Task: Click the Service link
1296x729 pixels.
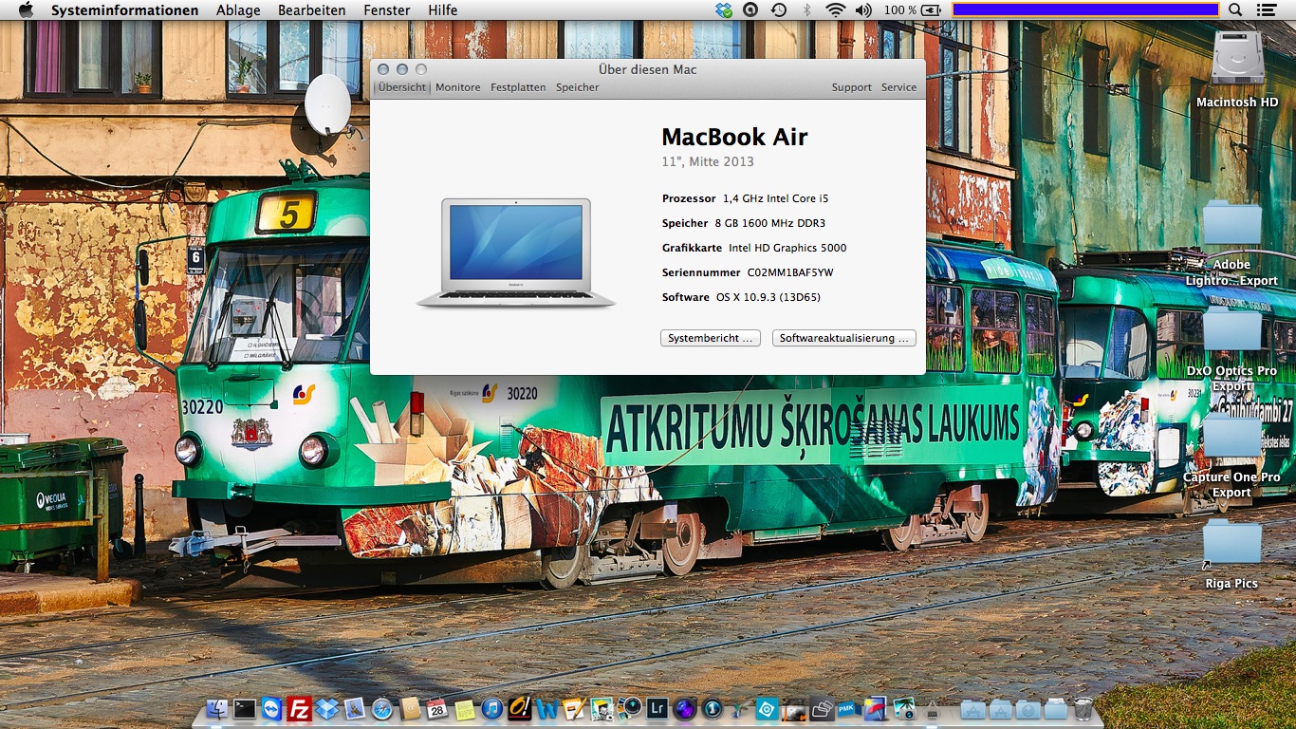Action: [898, 87]
